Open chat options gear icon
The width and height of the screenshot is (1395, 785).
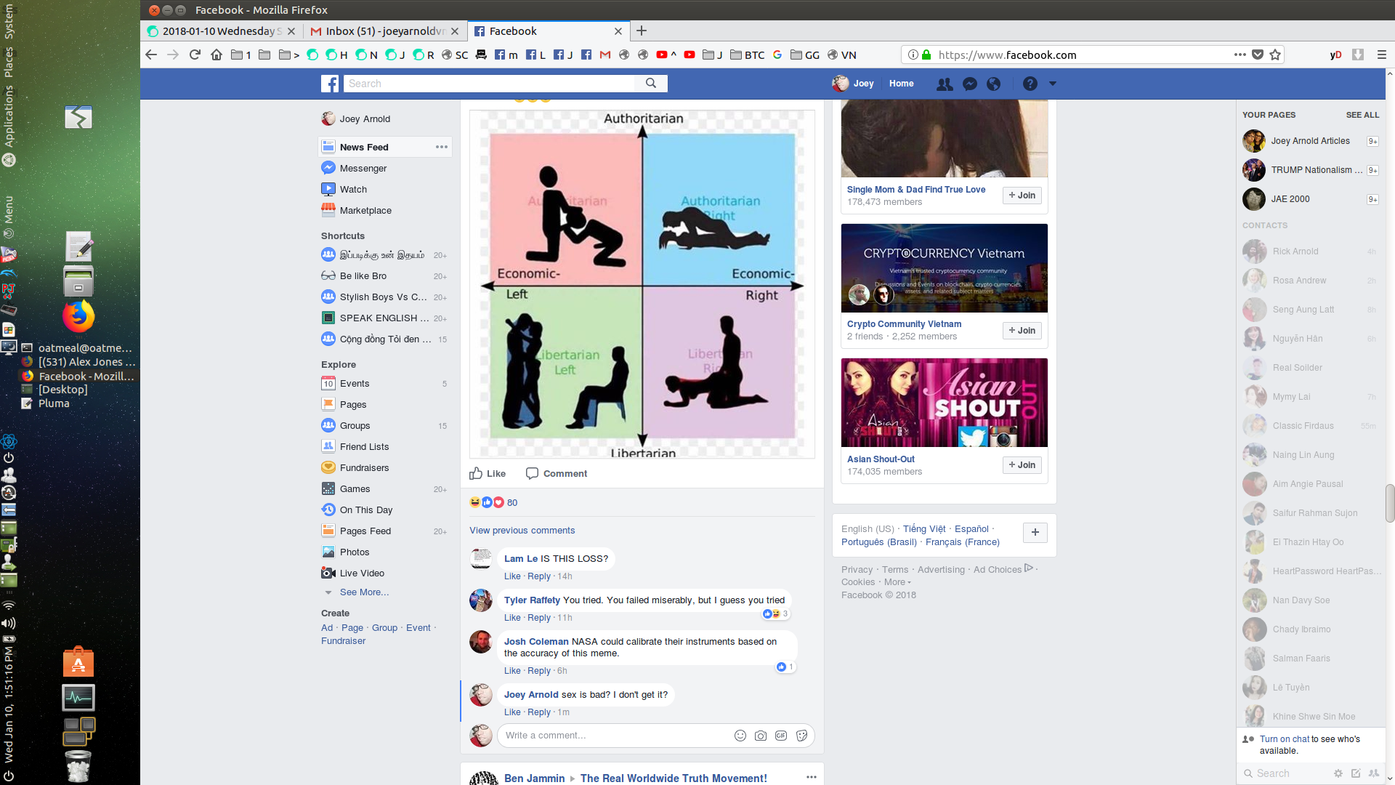(1338, 773)
